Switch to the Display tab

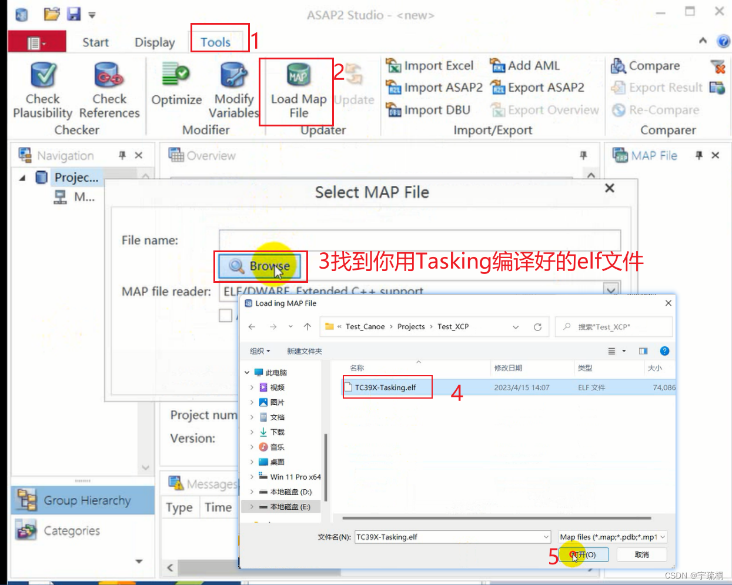(x=155, y=42)
